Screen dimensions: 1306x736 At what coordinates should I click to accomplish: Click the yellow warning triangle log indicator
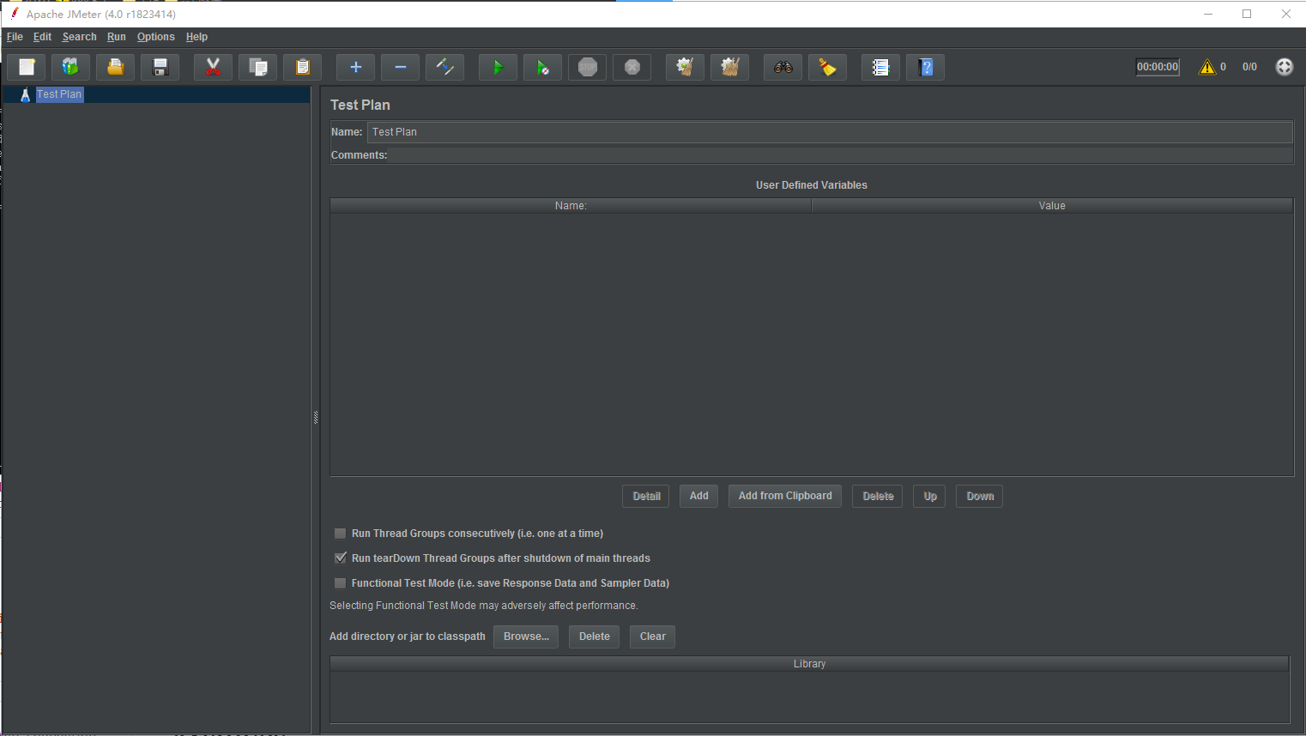1207,67
